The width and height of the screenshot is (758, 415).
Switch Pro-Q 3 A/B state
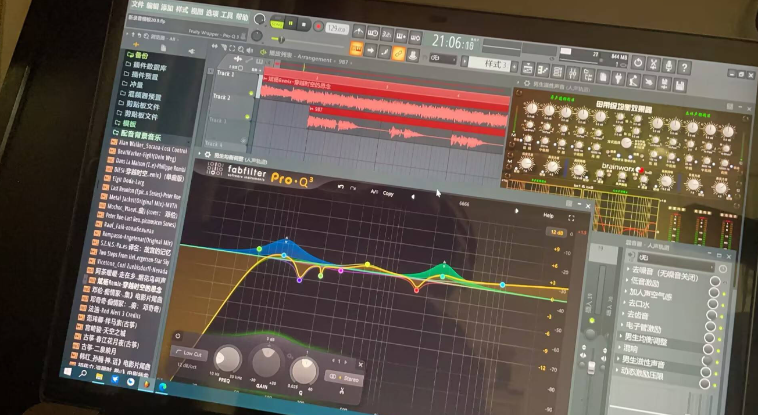click(374, 192)
